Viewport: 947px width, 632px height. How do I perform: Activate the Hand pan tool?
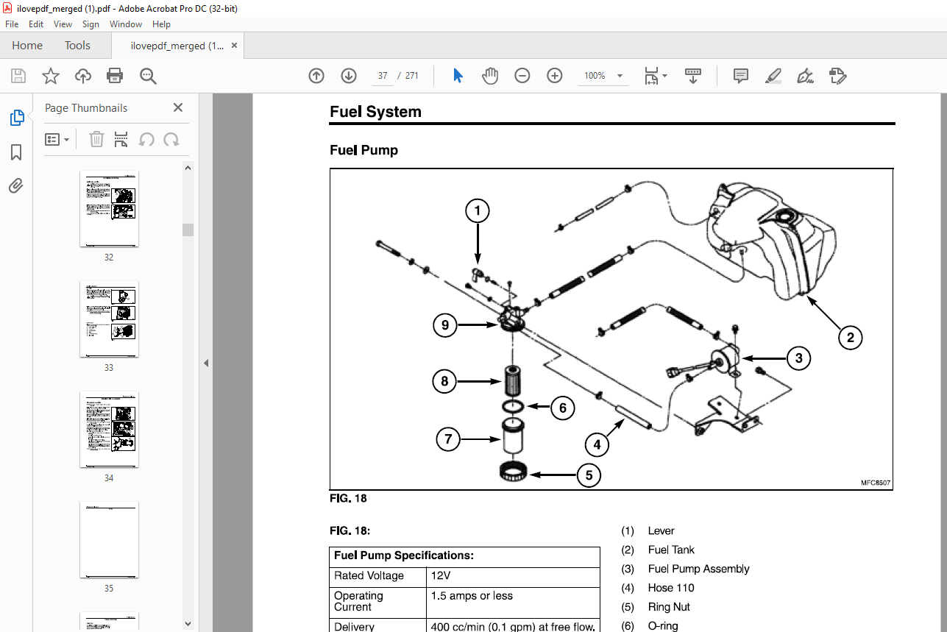tap(490, 76)
